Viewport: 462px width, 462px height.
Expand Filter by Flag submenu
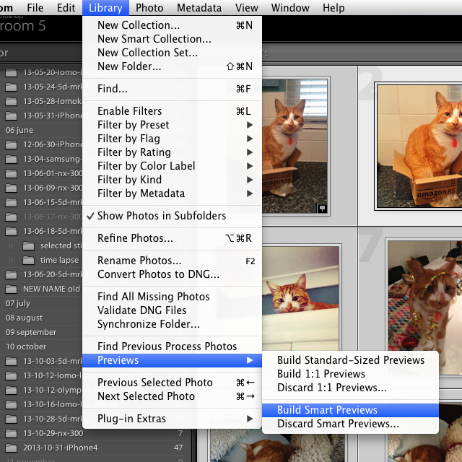tap(172, 139)
